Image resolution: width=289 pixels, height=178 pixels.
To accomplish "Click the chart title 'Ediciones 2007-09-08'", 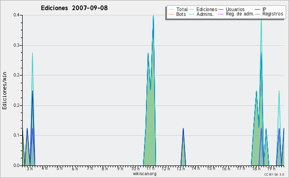I will tap(74, 8).
